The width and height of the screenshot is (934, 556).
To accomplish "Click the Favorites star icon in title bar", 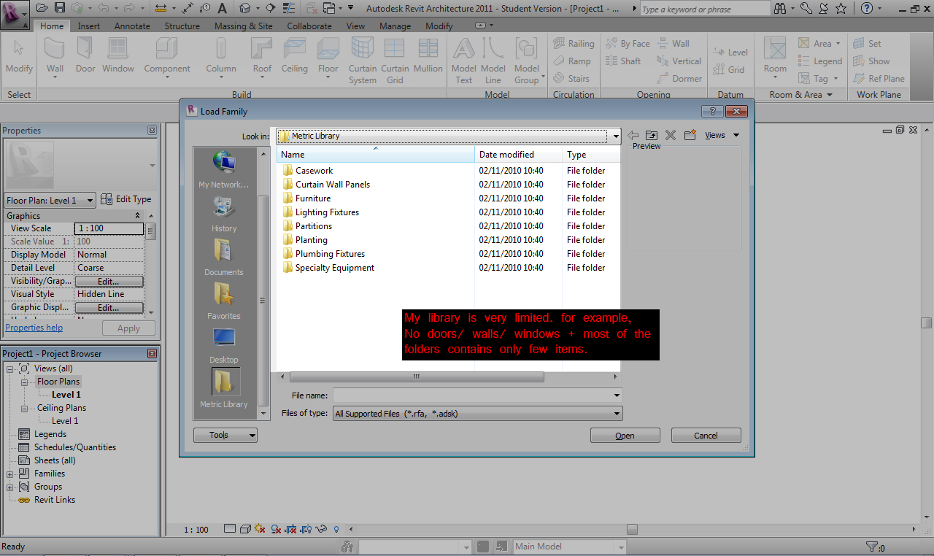I will 841,8.
